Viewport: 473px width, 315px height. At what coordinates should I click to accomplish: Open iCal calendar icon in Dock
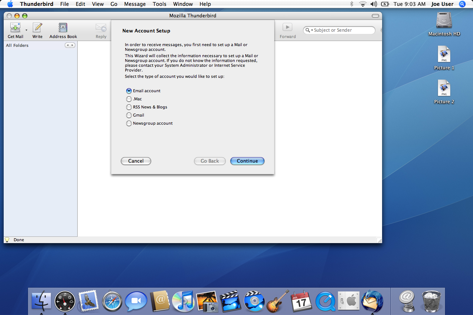click(x=302, y=301)
